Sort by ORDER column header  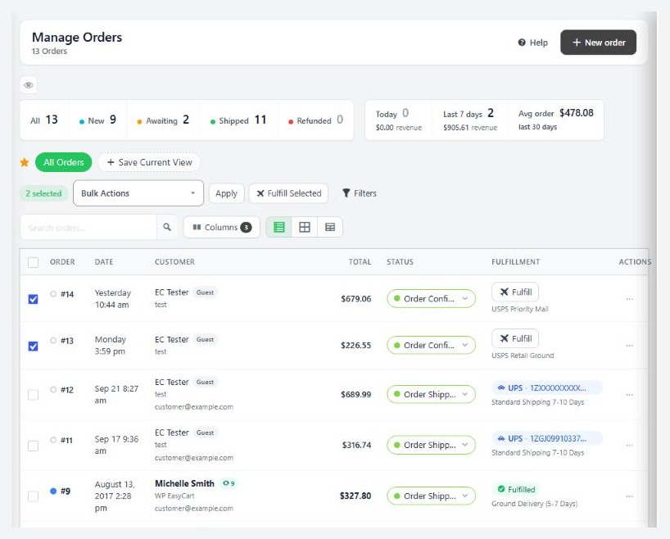tap(62, 261)
